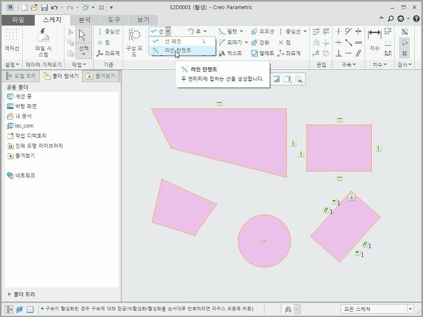The width and height of the screenshot is (423, 317).
Task: Expand the 설정 group menu
Action: (12, 64)
